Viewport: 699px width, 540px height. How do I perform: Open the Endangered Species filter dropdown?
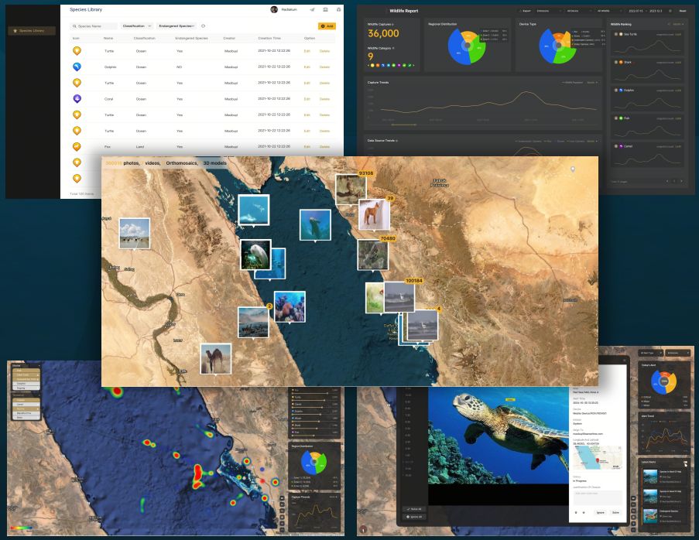[x=176, y=26]
